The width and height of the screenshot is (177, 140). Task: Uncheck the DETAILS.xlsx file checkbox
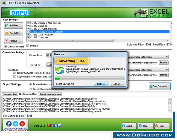point(28,35)
